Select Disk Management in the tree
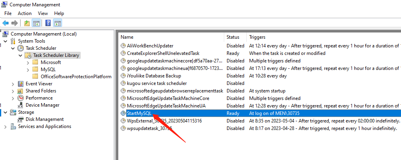This screenshot has width=401, height=160. 44,119
